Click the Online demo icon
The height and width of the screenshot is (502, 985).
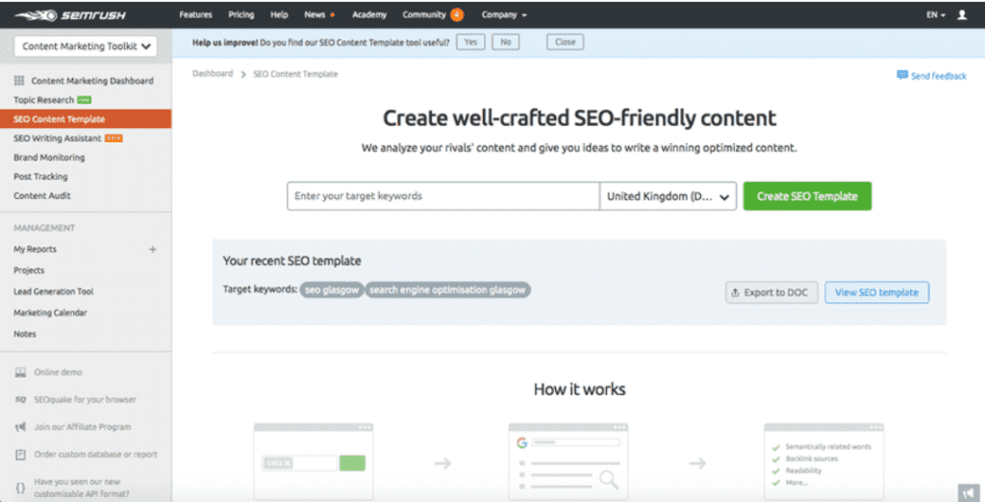coord(21,372)
